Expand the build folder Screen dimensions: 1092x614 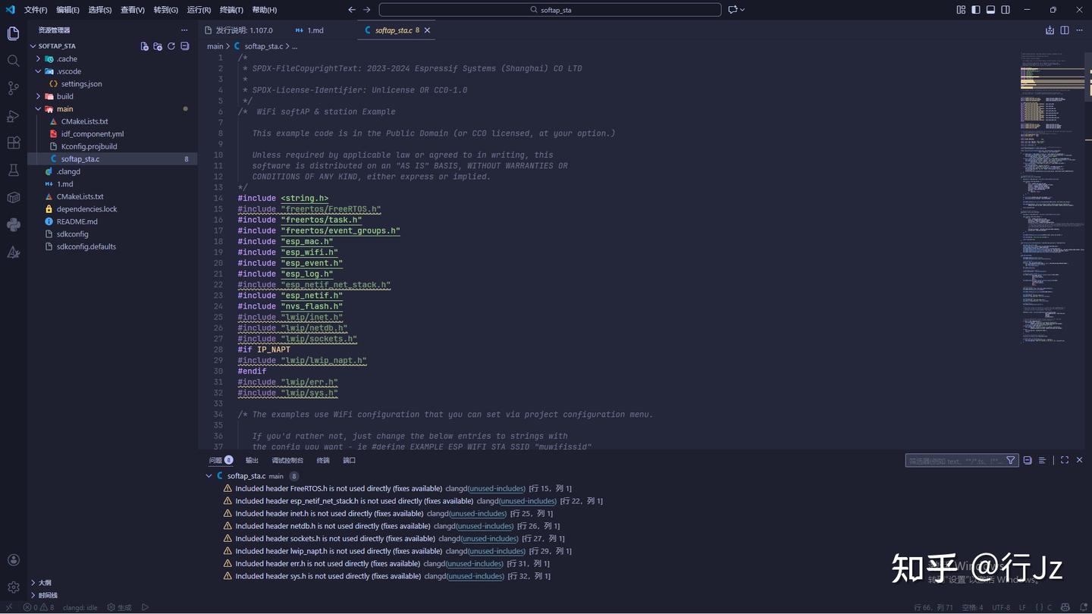click(x=112, y=96)
